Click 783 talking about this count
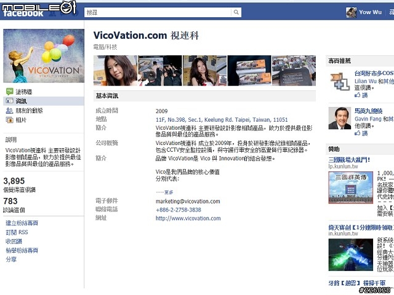The width and height of the screenshot is (394, 295). point(10,201)
